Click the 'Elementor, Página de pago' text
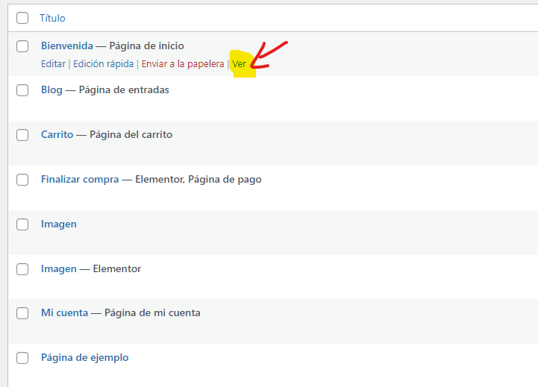The width and height of the screenshot is (538, 387). click(x=198, y=180)
